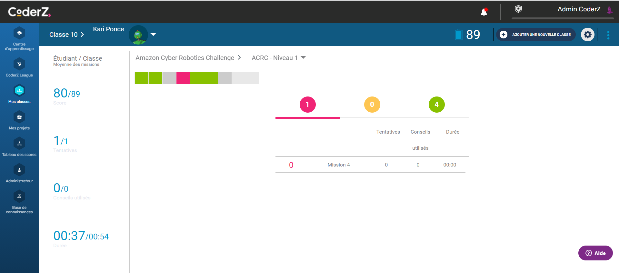619x273 pixels.
Task: Open Tableau des scores sidebar icon
Action: point(19,144)
